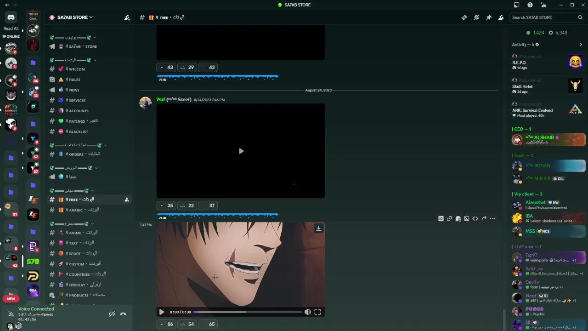Toggle the reaction showing 37
588x331 pixels.
pyautogui.click(x=208, y=205)
